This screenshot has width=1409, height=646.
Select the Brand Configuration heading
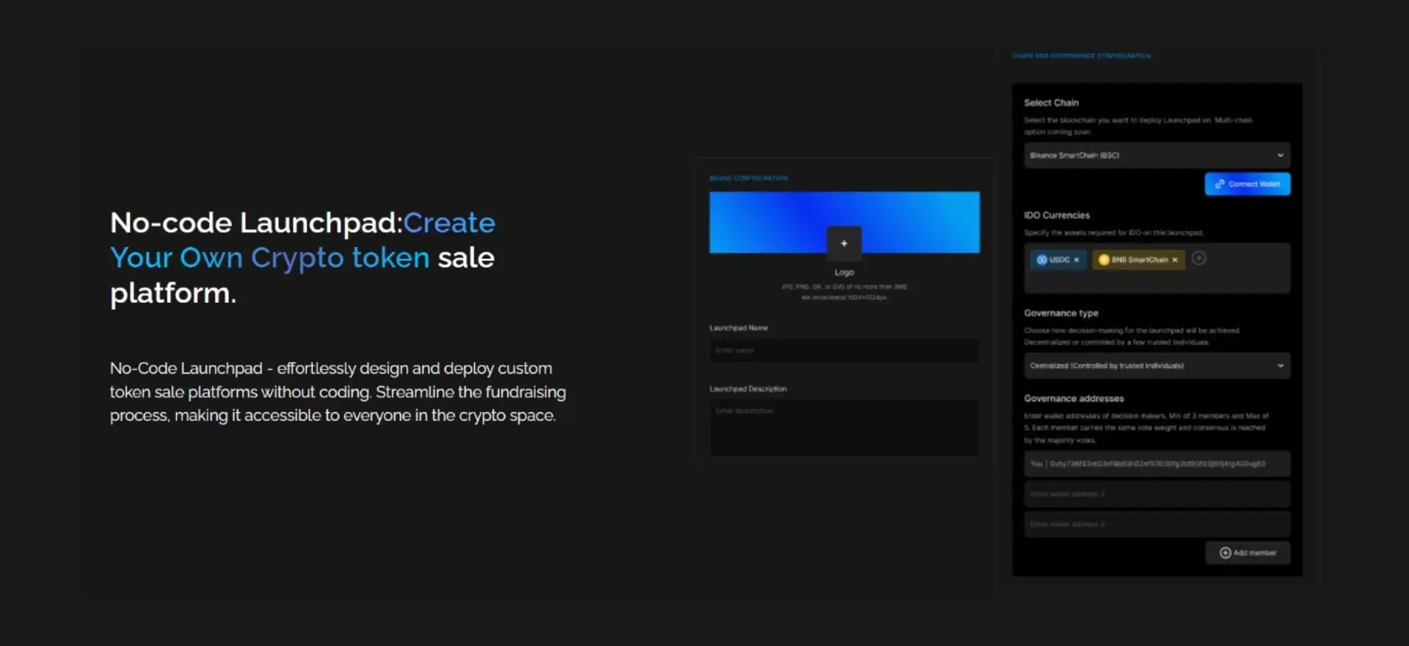coord(748,178)
